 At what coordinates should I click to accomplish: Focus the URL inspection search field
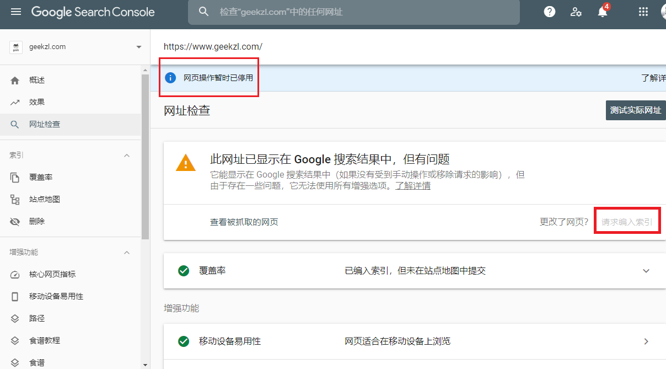tap(354, 12)
